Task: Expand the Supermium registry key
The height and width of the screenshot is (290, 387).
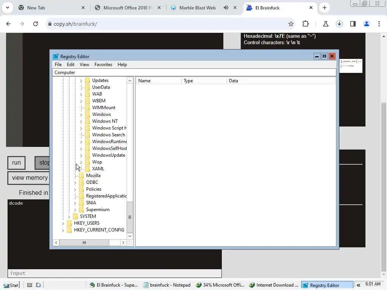Action: (75, 210)
